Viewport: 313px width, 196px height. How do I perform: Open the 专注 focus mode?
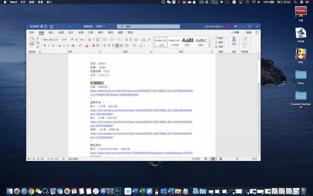pos(196,159)
